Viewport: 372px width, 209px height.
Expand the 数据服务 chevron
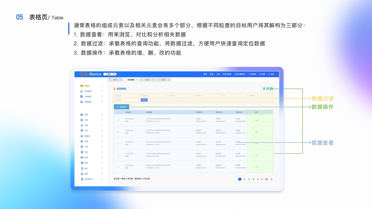[x=102, y=102]
